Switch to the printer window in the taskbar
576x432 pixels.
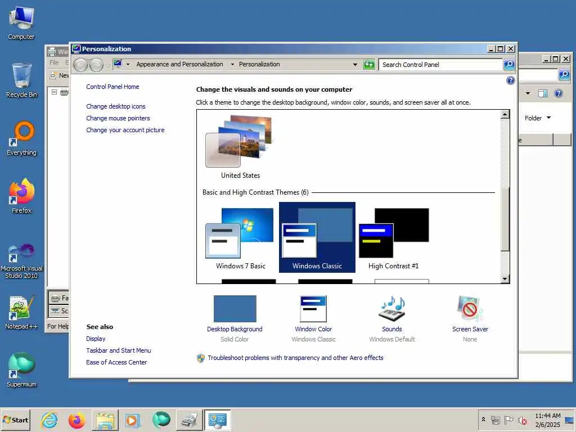click(189, 420)
